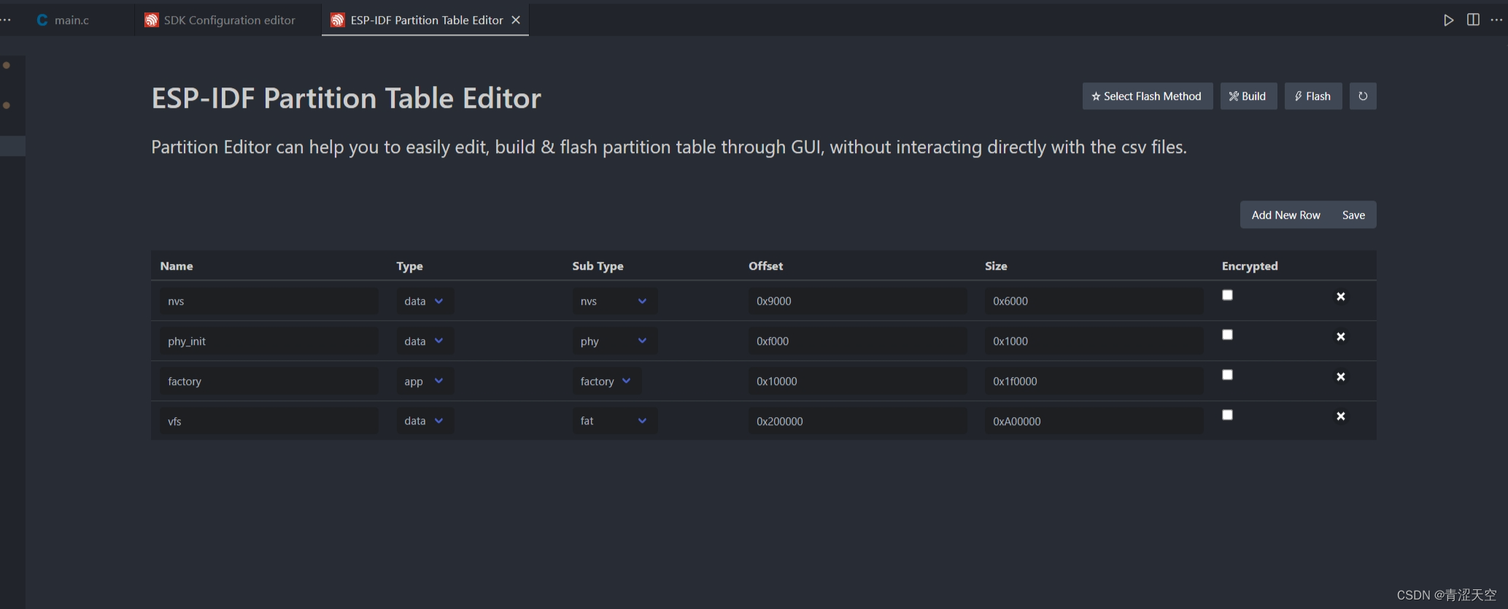
Task: Click the offset field 0x200000
Action: [x=857, y=421]
